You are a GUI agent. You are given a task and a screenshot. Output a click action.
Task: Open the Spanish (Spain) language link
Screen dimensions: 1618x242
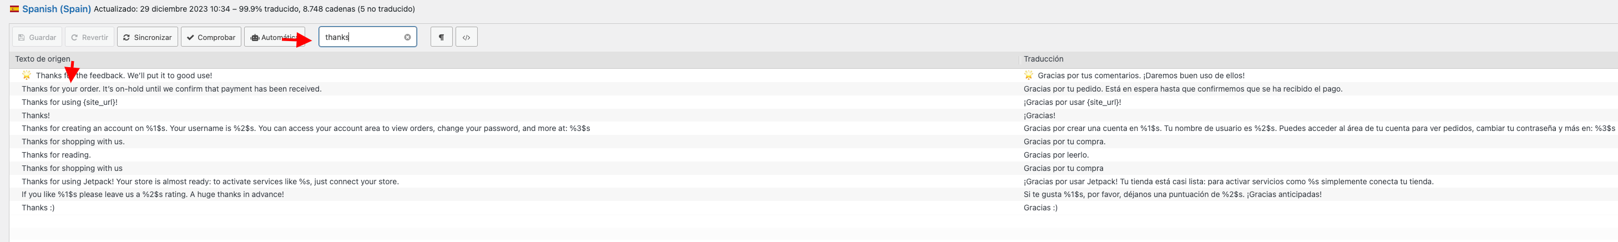click(57, 9)
